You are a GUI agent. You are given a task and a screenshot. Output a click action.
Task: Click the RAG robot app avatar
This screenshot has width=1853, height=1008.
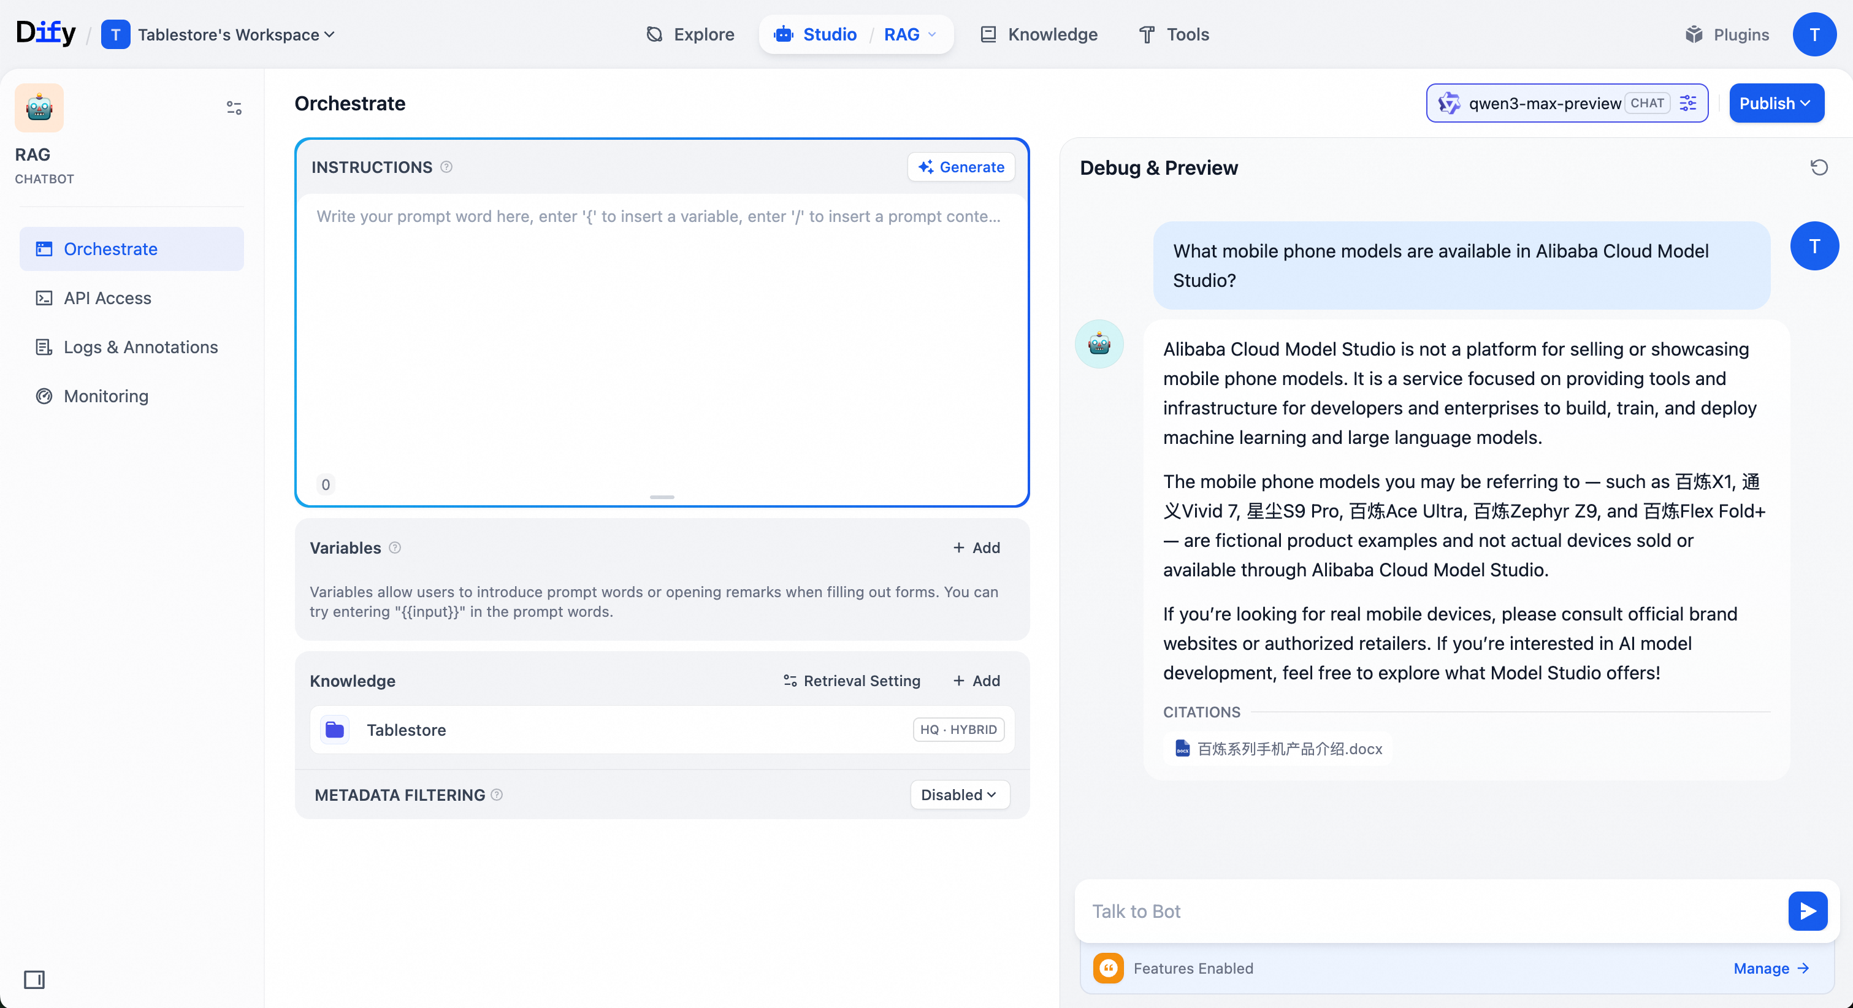pos(40,108)
